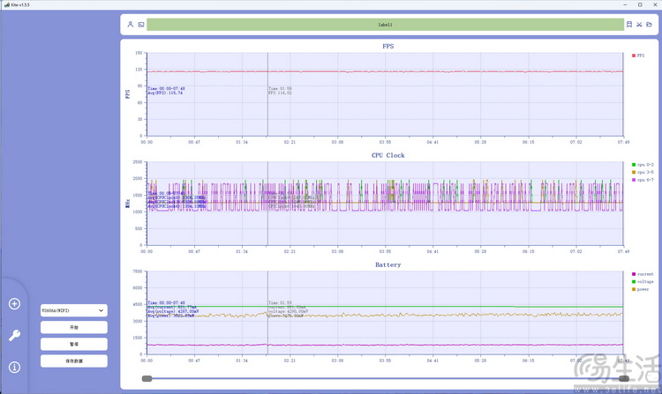Click the right handle of the range slider
Viewport: 662px width, 394px height.
(624, 378)
